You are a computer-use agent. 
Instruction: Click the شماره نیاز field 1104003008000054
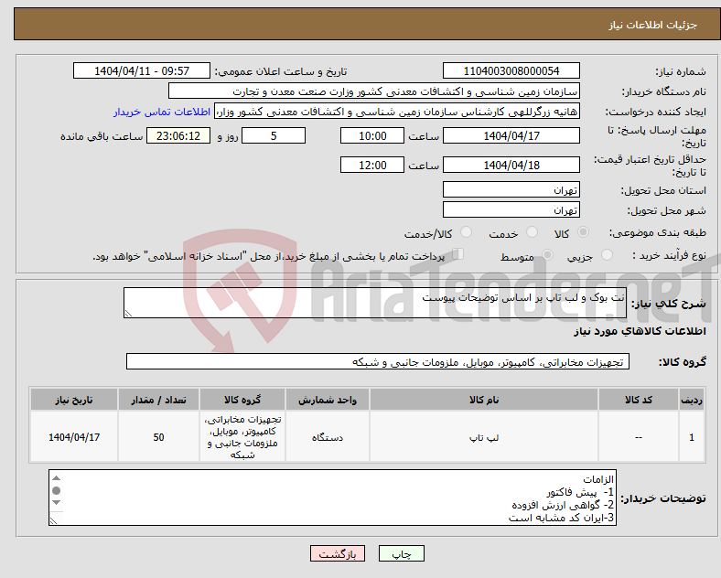511,70
